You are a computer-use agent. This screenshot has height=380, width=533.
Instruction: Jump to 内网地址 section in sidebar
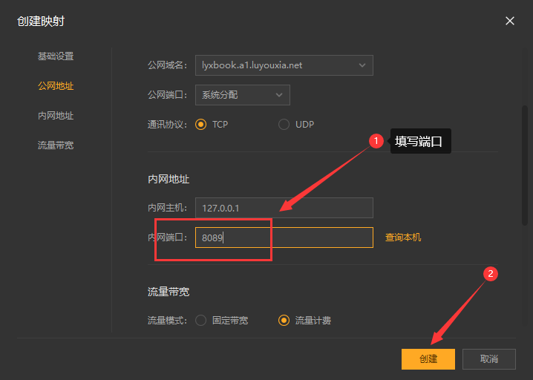tap(56, 116)
